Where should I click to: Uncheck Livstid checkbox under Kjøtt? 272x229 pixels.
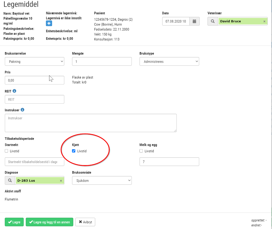click(x=74, y=151)
